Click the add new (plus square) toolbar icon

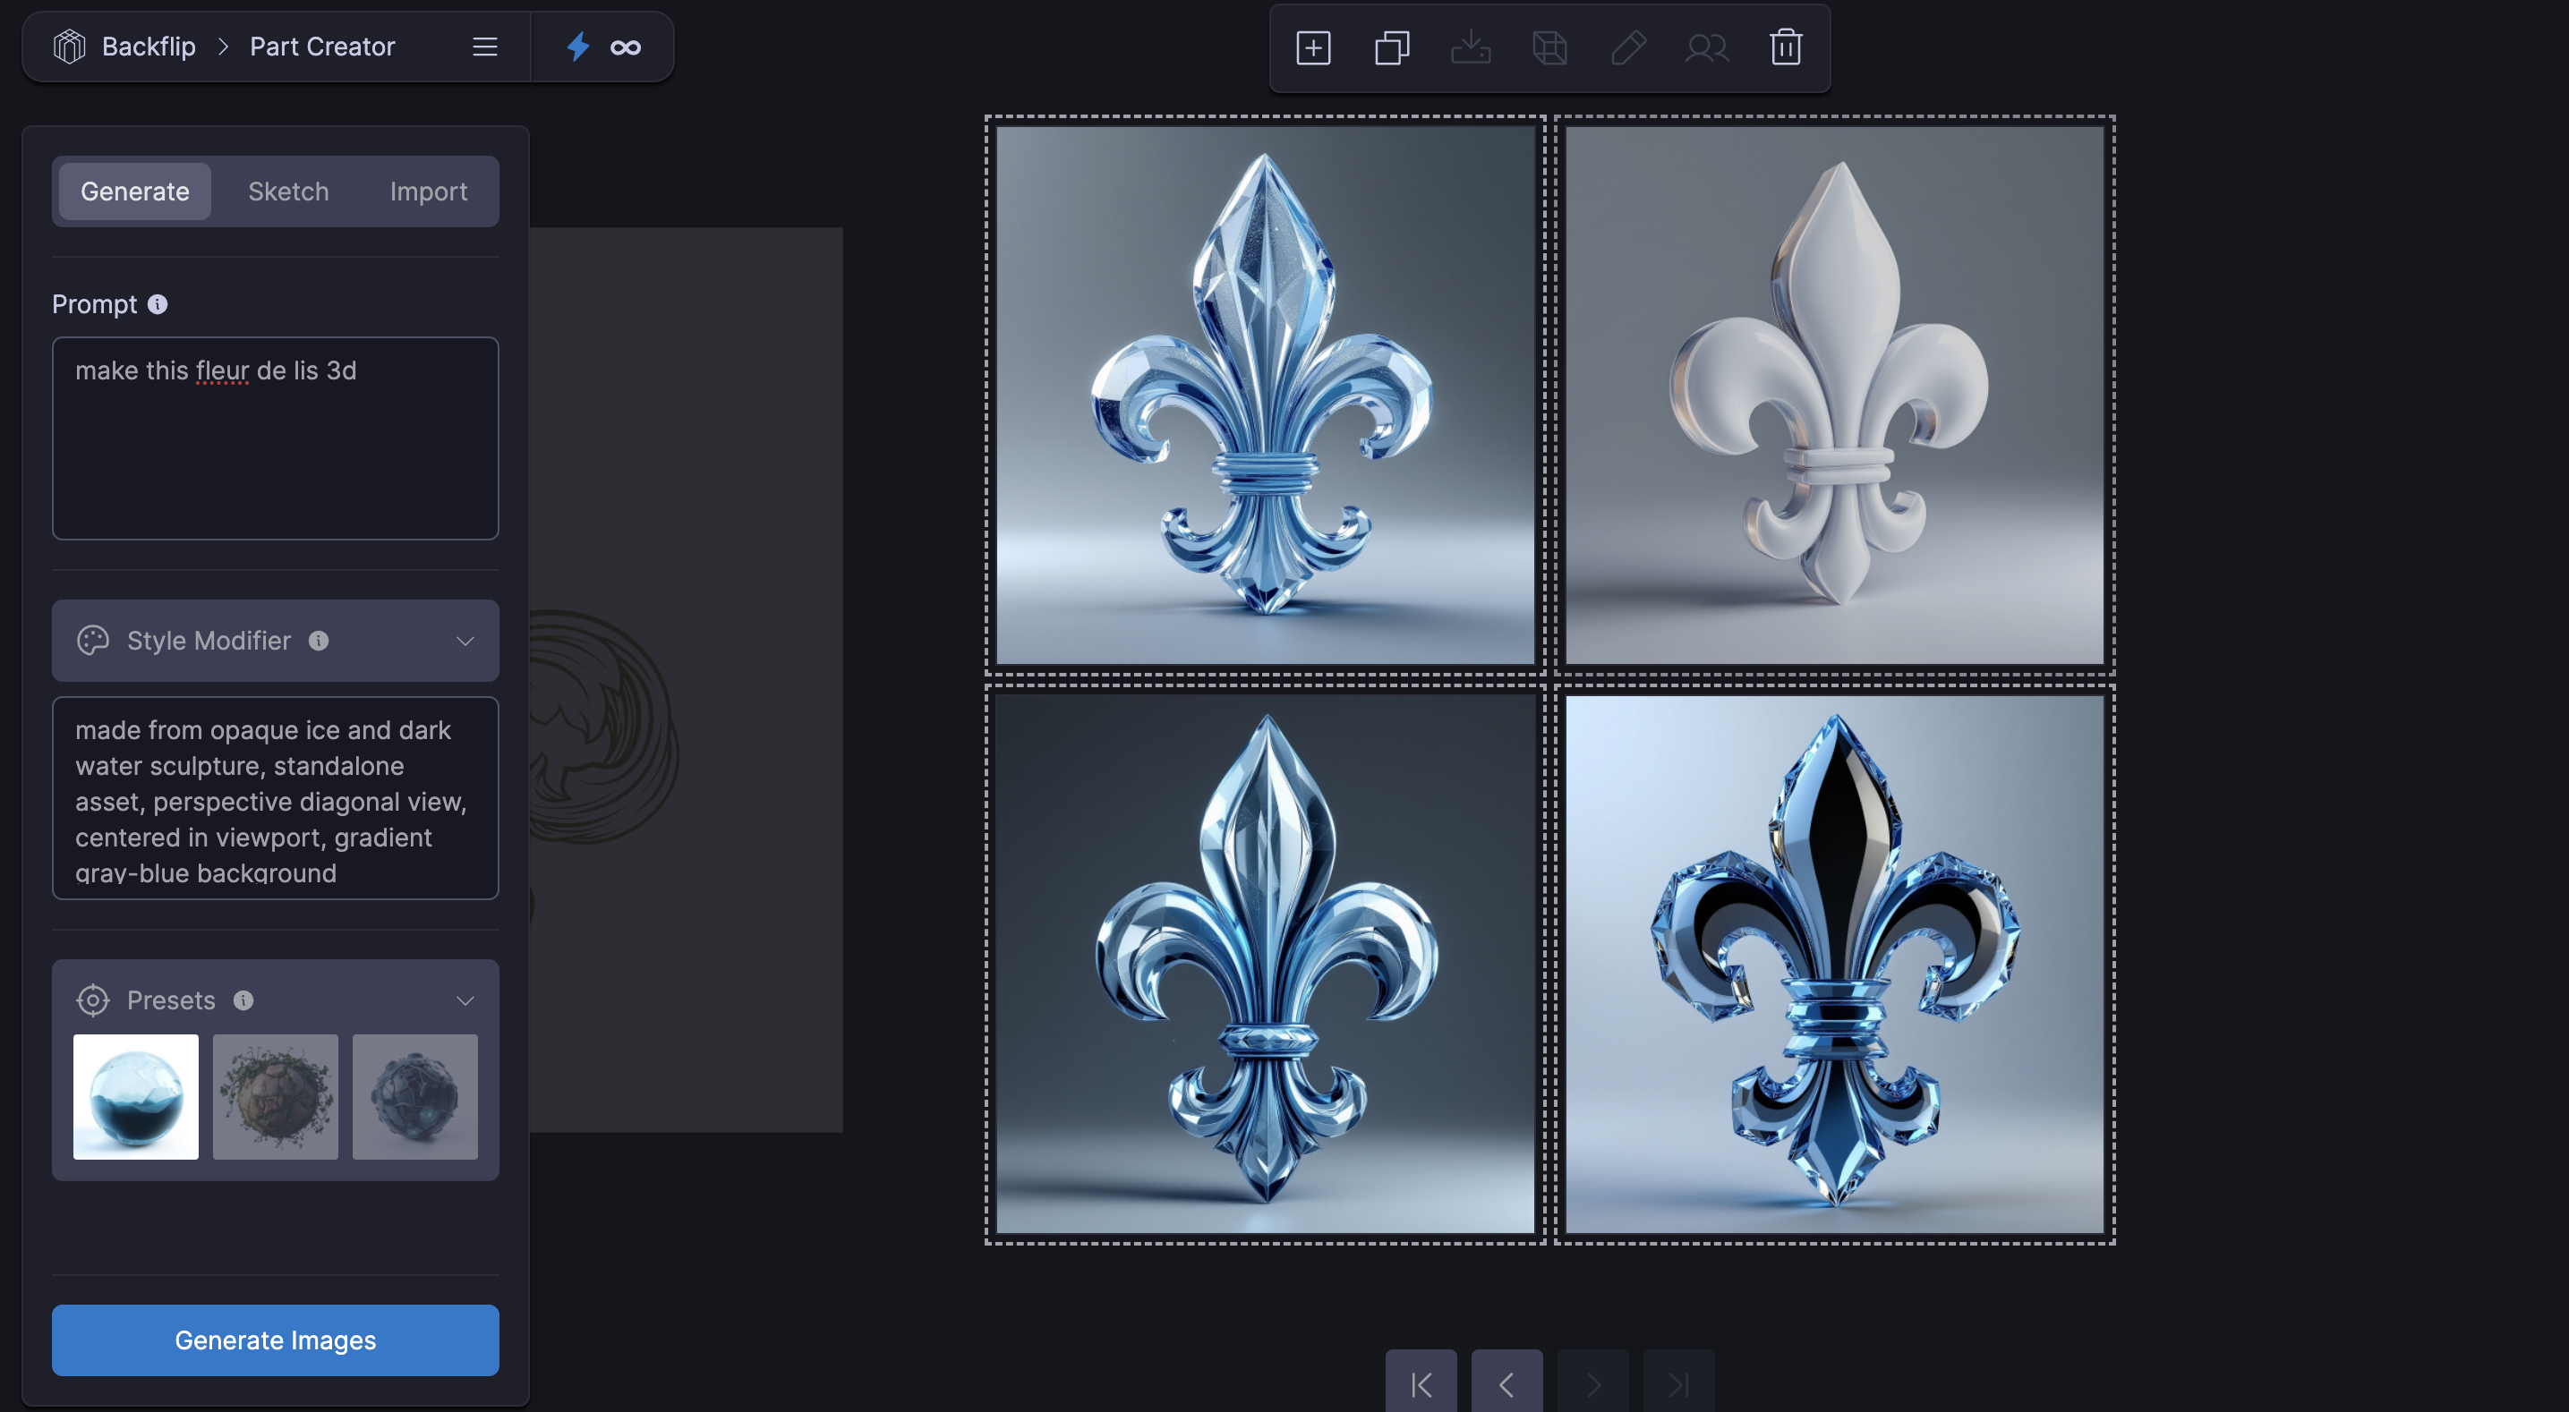(1313, 47)
